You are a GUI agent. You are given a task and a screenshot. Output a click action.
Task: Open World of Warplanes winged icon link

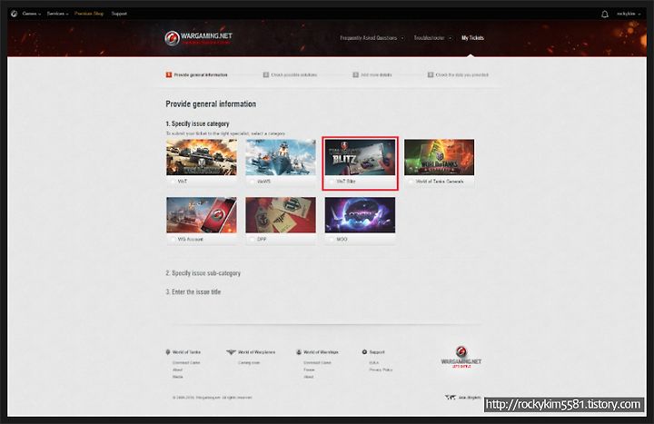point(231,352)
